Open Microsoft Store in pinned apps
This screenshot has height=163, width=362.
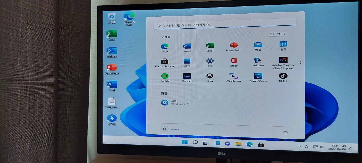point(165,63)
